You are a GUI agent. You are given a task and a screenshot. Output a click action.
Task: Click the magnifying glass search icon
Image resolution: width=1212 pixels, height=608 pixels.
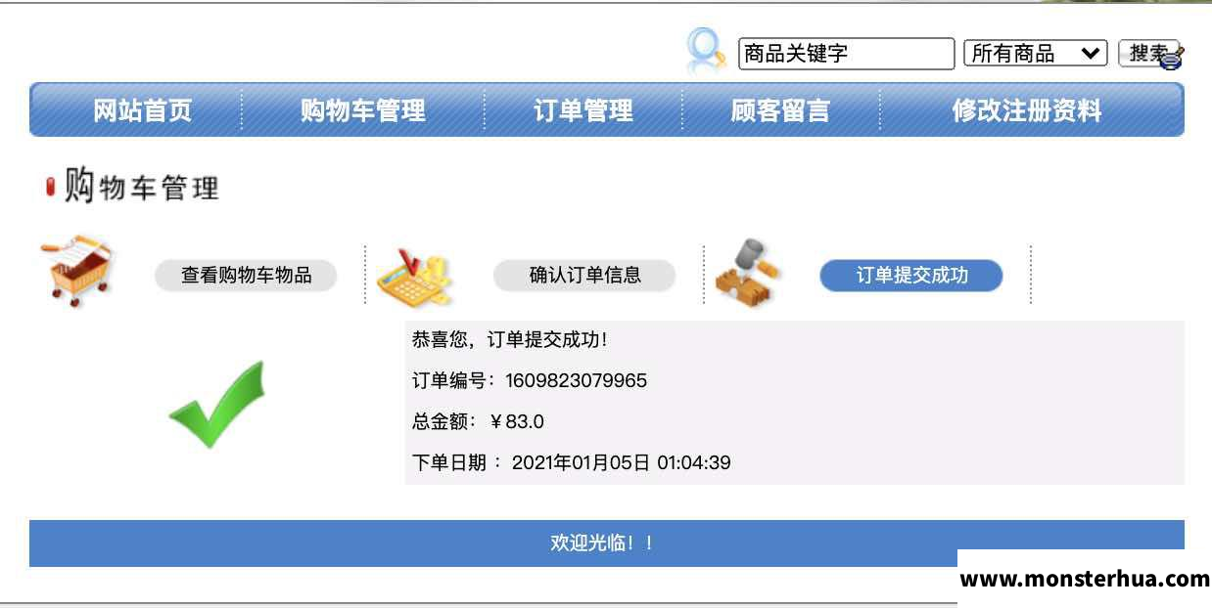pos(705,51)
